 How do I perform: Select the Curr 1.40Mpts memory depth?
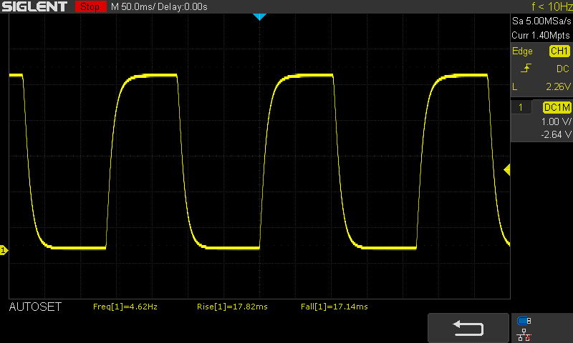tap(541, 35)
